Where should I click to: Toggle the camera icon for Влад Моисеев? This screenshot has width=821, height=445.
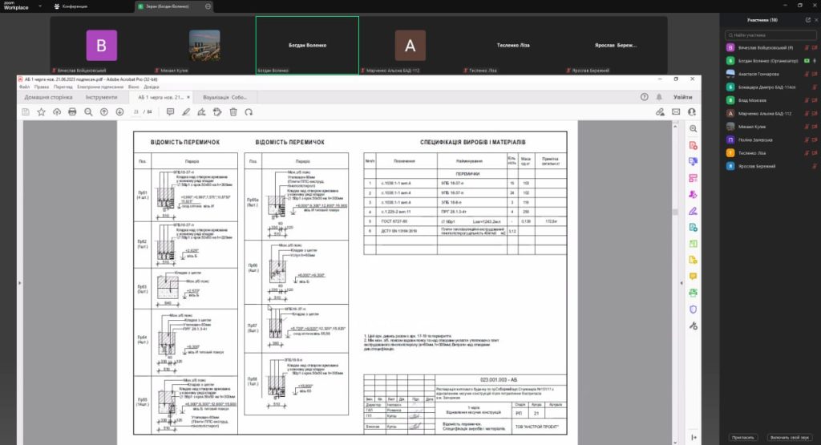click(814, 100)
